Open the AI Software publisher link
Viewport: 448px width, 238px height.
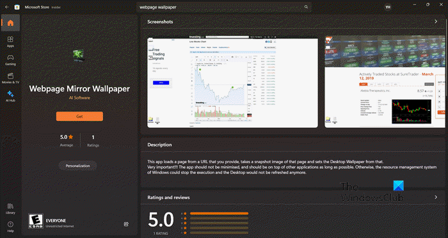pyautogui.click(x=79, y=98)
